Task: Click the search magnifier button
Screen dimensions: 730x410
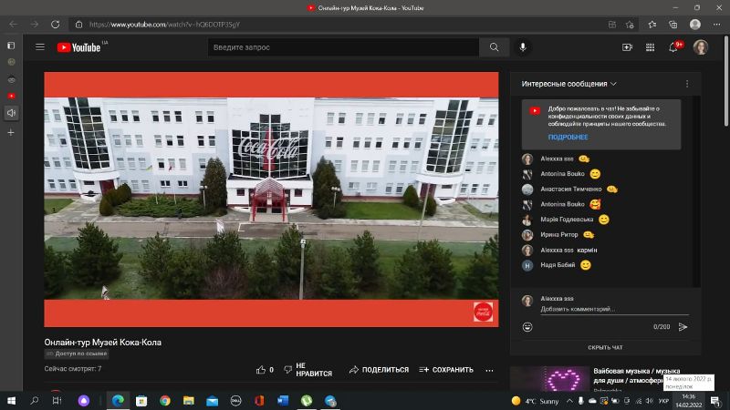Action: 494,47
